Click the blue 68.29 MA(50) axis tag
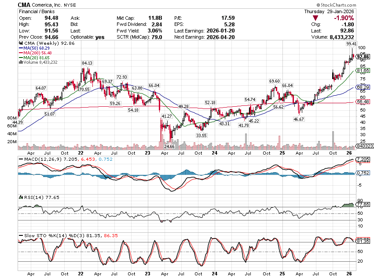The width and height of the screenshot is (374, 278). pos(362,87)
